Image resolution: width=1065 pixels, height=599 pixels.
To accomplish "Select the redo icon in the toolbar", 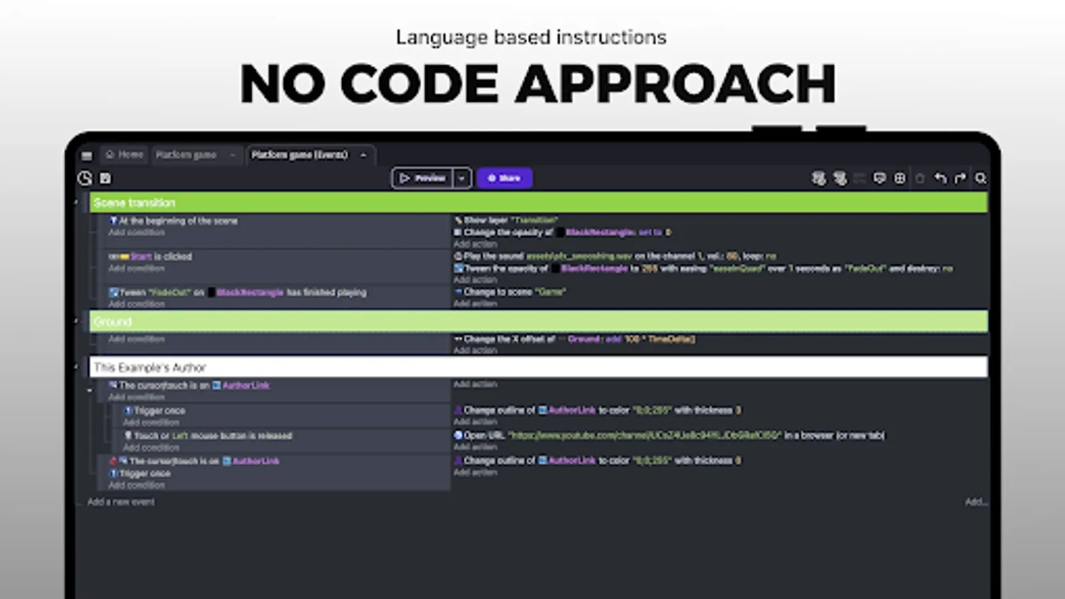I will tap(959, 178).
